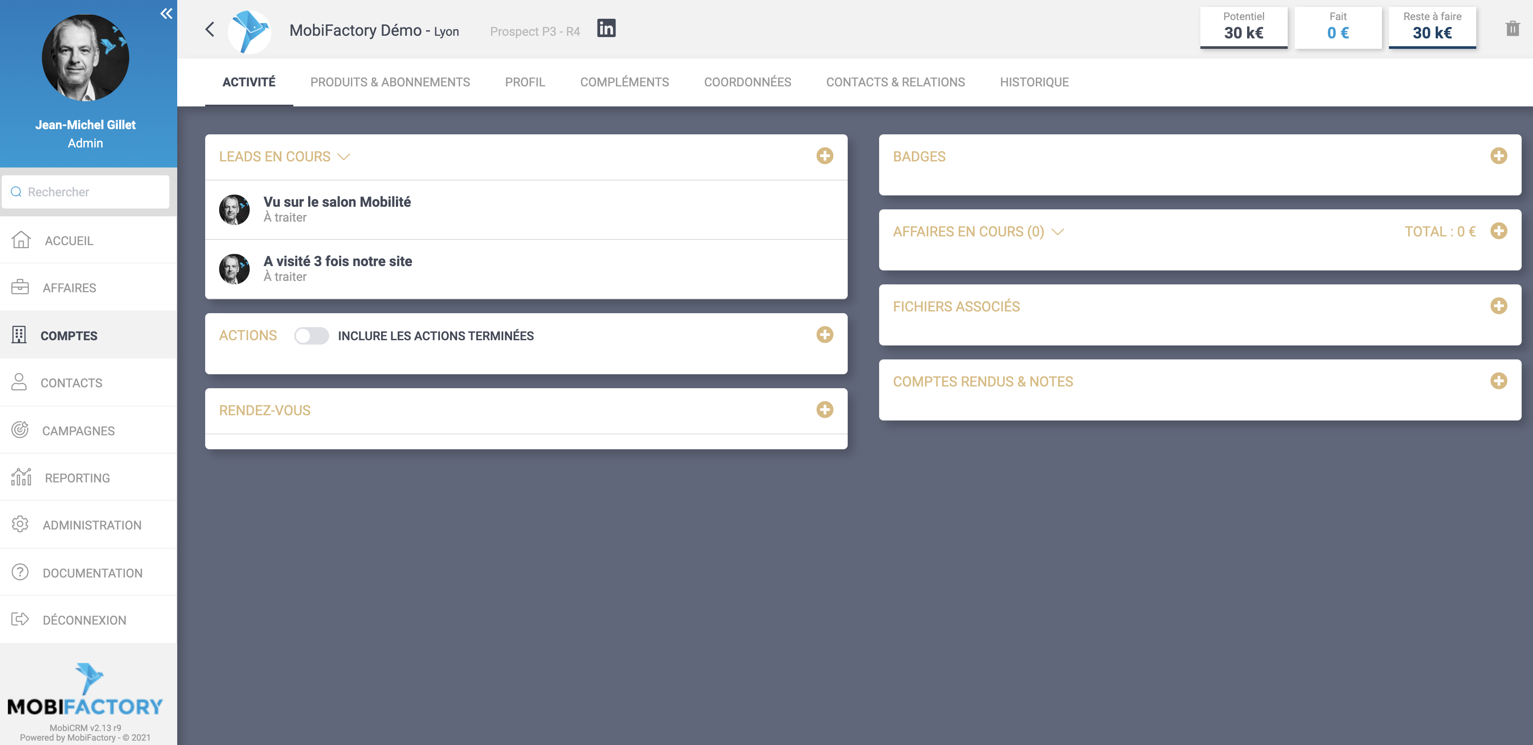Click the trash delete icon

point(1512,28)
